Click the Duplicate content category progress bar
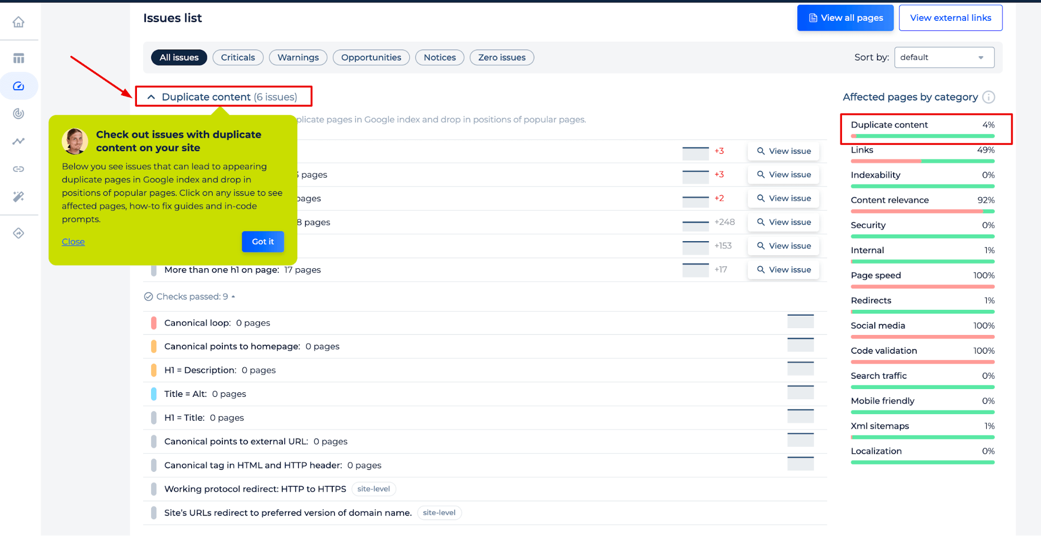1041x536 pixels. point(922,136)
